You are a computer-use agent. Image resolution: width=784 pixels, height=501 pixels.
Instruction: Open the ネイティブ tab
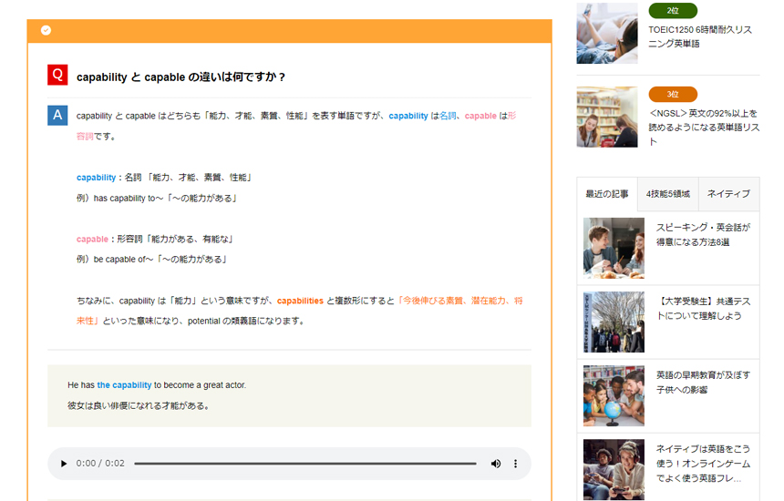tap(728, 194)
